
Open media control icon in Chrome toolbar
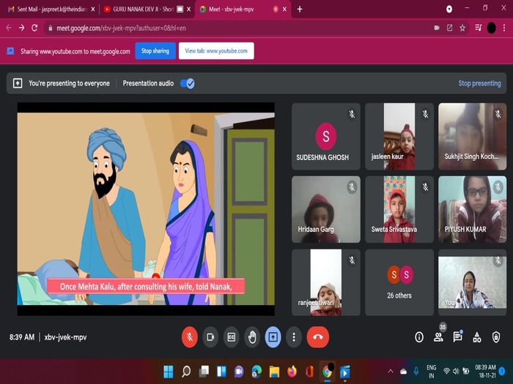478,28
